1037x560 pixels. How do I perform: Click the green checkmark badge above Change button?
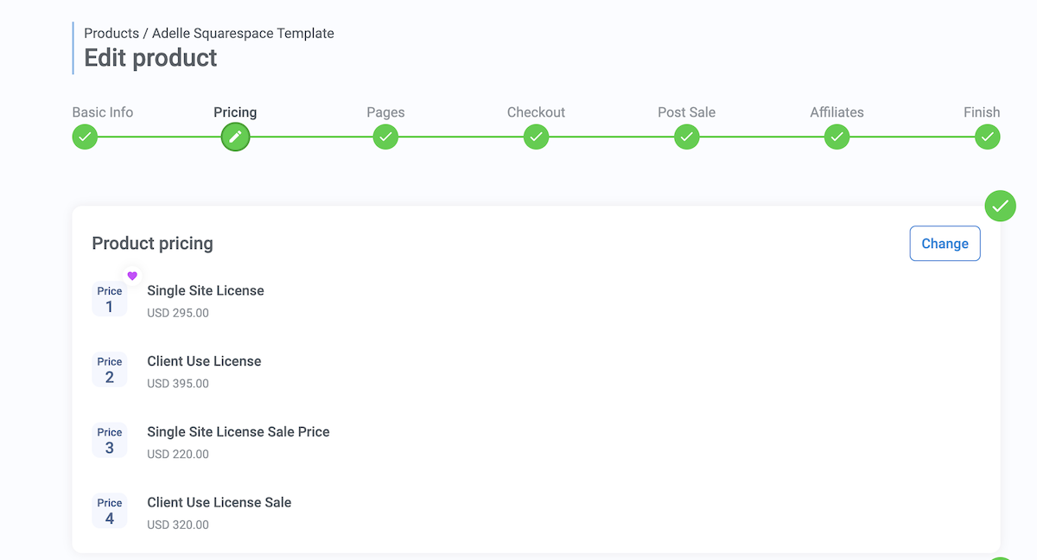pos(1000,206)
